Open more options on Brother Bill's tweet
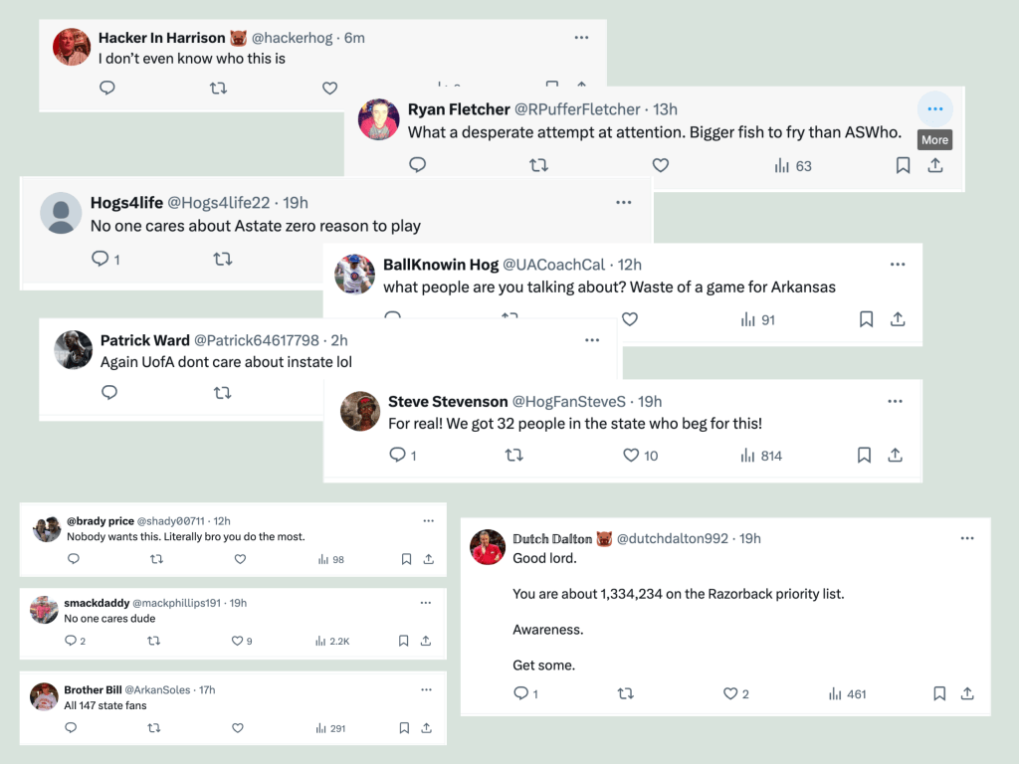 pyautogui.click(x=427, y=689)
